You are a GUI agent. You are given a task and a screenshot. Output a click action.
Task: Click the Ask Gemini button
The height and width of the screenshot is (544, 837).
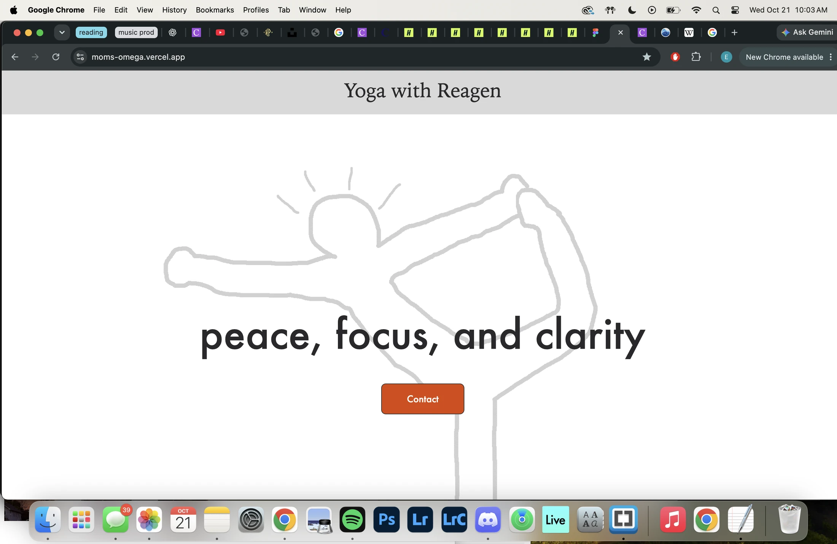click(807, 32)
